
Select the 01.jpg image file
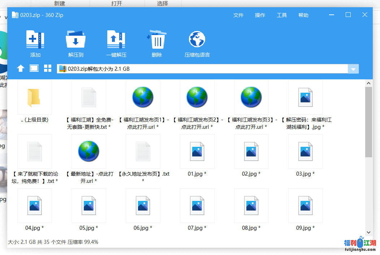click(x=197, y=152)
